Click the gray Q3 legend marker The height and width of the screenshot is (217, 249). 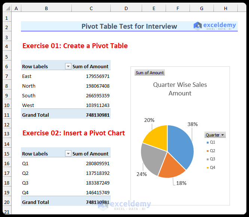tap(207, 159)
